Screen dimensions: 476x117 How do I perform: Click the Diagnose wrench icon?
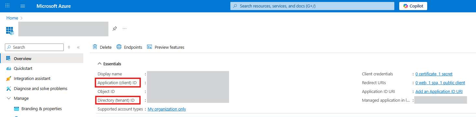[8, 88]
